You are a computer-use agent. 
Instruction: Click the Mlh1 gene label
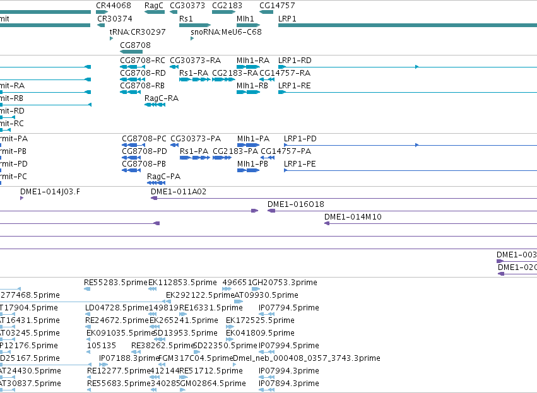tap(245, 19)
